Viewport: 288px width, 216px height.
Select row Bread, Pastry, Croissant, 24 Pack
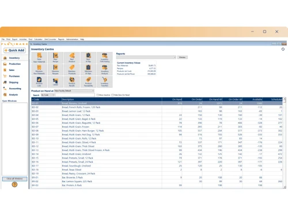click(157, 173)
